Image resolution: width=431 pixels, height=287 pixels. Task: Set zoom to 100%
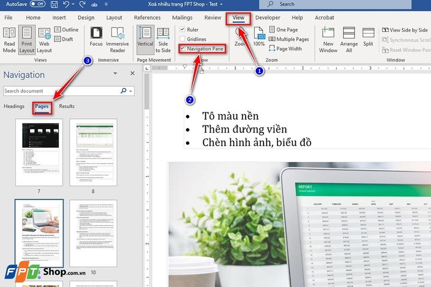pyautogui.click(x=259, y=37)
